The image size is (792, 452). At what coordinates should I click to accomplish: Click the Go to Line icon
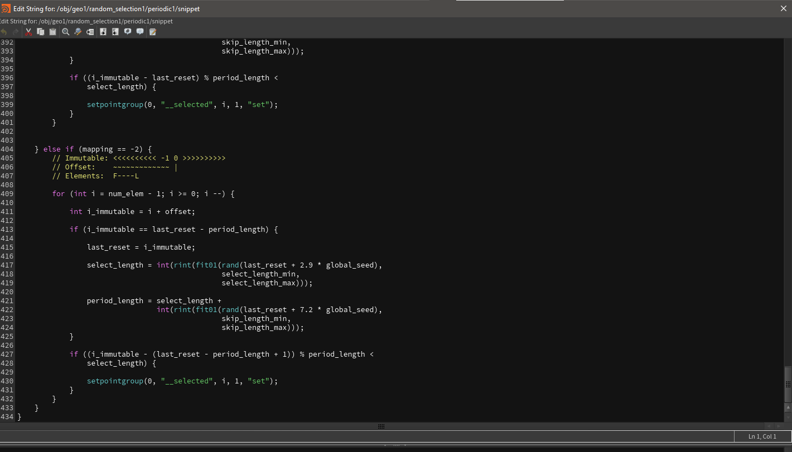(90, 32)
